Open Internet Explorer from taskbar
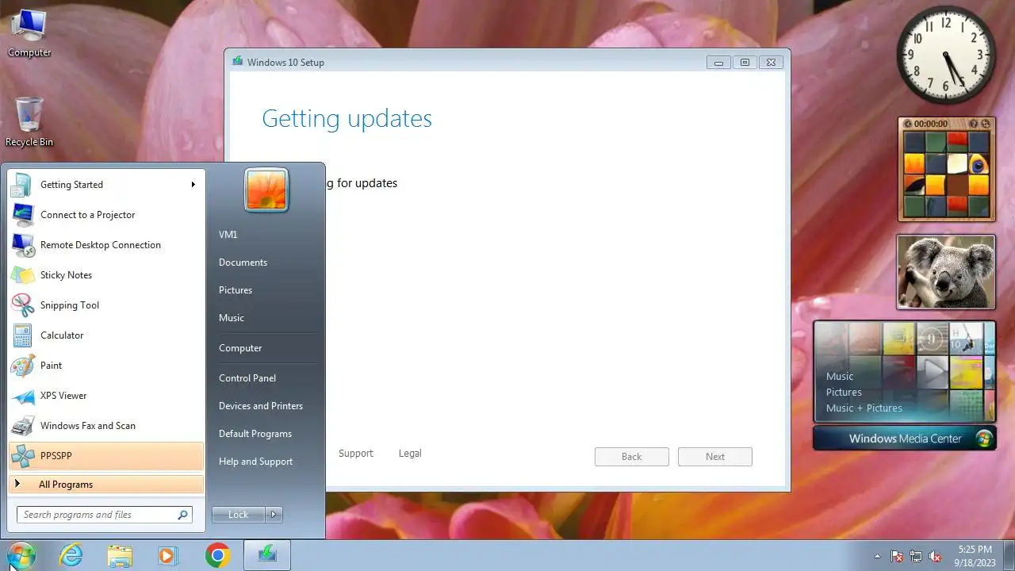The image size is (1015, 571). [71, 555]
